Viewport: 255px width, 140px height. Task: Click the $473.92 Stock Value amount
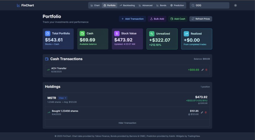click(123, 40)
